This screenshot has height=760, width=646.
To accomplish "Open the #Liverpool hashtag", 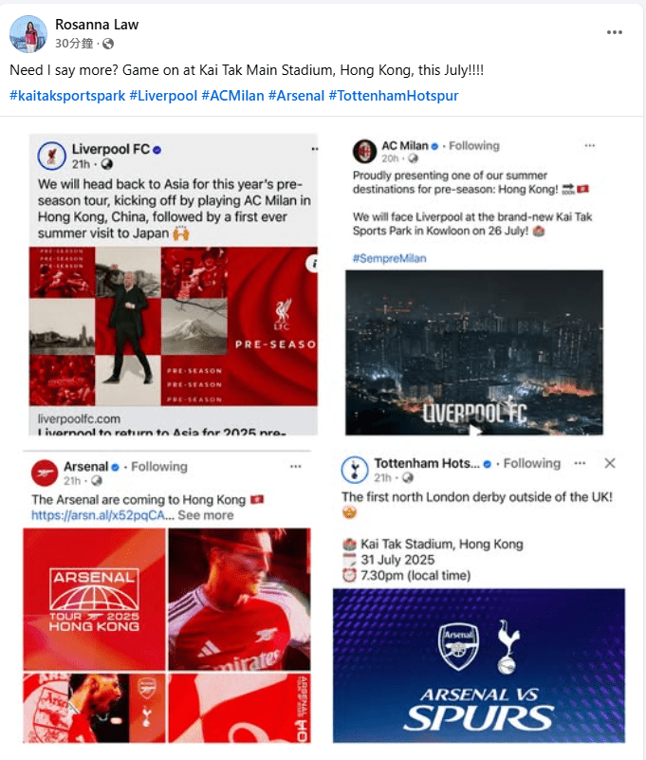I will coord(163,96).
